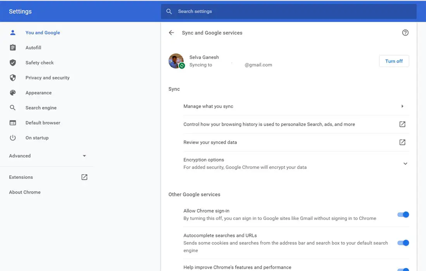Click Control how your browsing history is used
This screenshot has height=271, width=426.
[x=269, y=124]
